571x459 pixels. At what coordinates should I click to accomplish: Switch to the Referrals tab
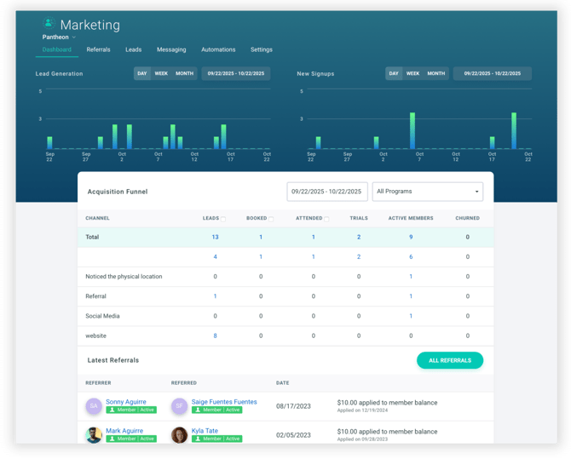pyautogui.click(x=98, y=50)
